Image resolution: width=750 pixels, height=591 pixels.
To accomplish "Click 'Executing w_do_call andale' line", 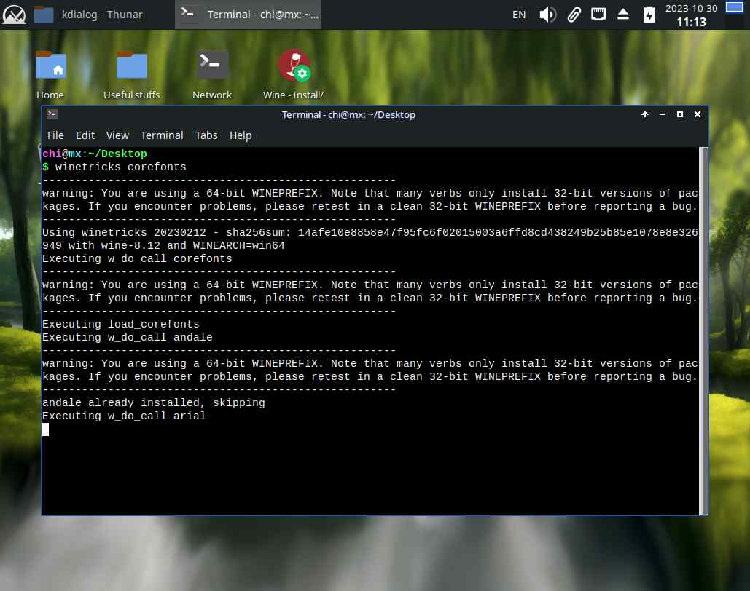I will coord(128,337).
